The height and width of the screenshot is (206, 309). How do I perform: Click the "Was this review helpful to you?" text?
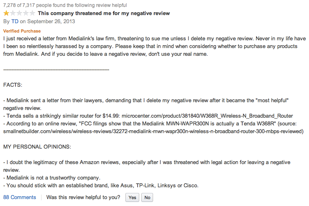pyautogui.click(x=83, y=197)
